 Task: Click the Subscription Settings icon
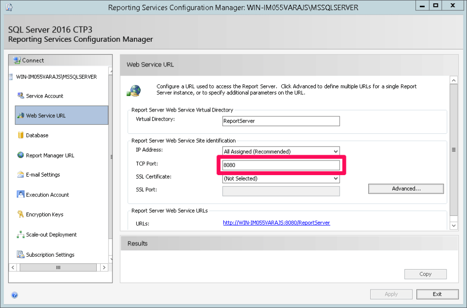(20, 255)
